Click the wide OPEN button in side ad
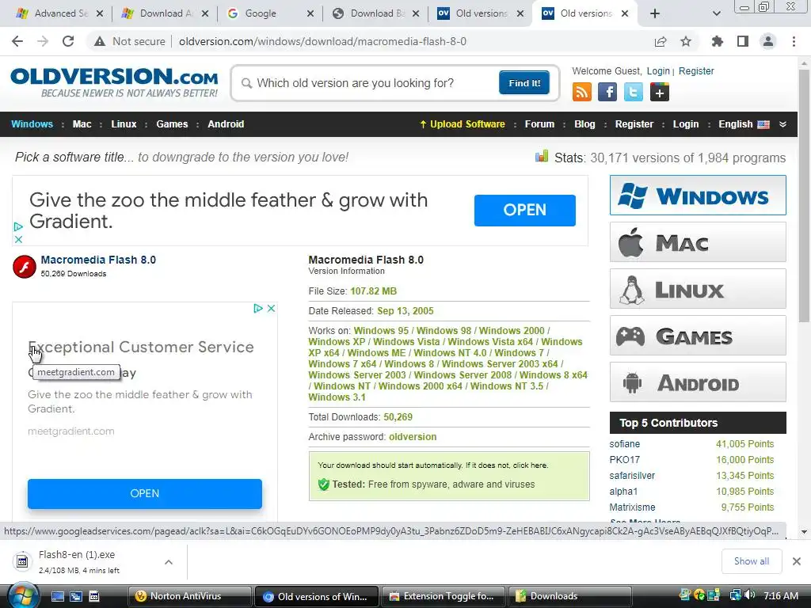 coord(145,493)
